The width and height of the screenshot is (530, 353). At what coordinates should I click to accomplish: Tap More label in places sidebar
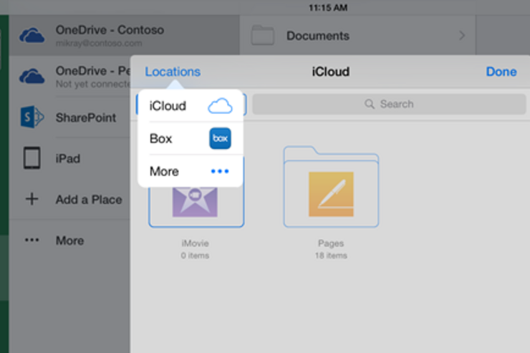coord(69,241)
